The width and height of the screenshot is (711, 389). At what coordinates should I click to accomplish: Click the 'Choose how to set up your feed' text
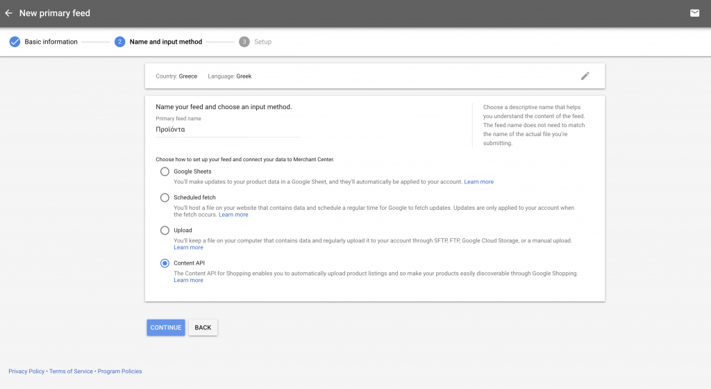(245, 160)
